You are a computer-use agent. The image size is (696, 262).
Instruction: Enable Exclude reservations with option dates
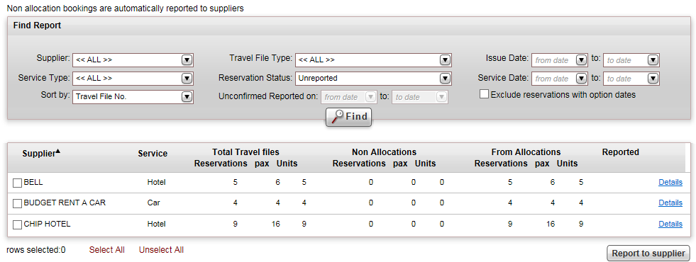pos(484,94)
